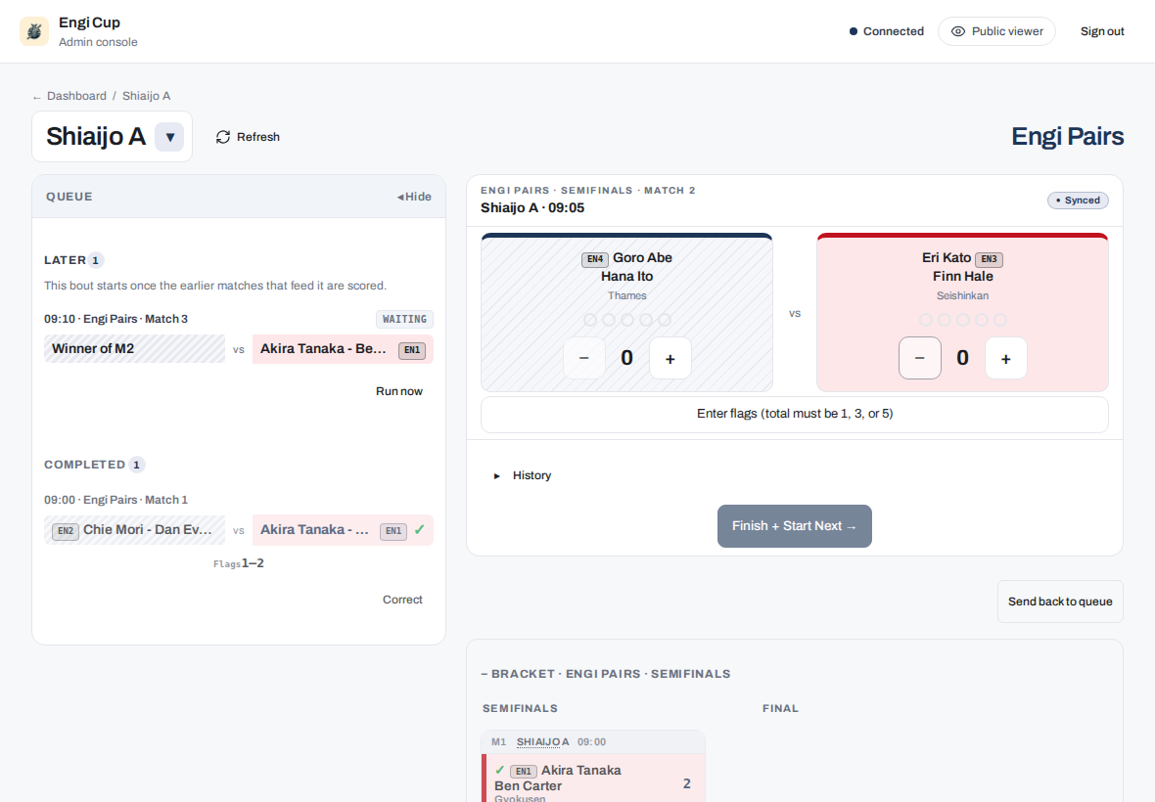1155x802 pixels.
Task: Hide the Queue panel
Action: coord(415,197)
